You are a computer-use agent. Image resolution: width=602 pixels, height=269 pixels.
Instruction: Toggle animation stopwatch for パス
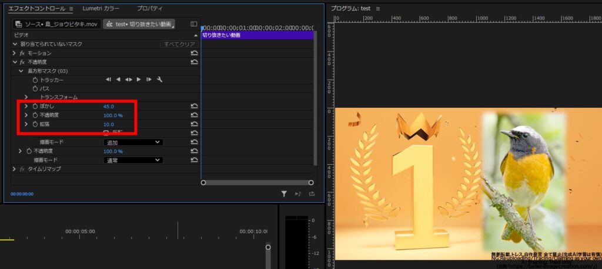pos(35,88)
